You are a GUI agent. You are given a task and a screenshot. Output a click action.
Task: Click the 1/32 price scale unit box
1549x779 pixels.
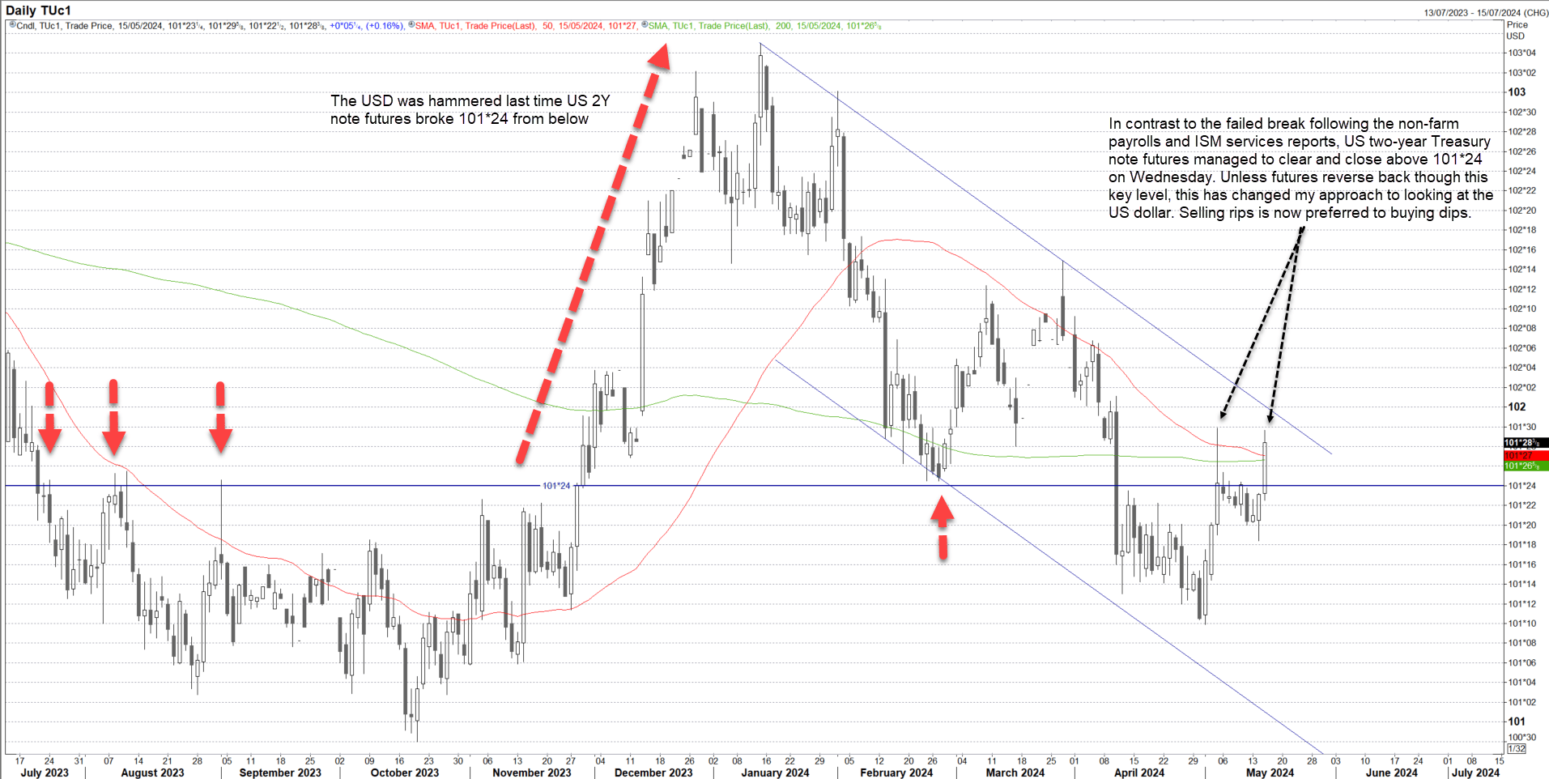1517,748
